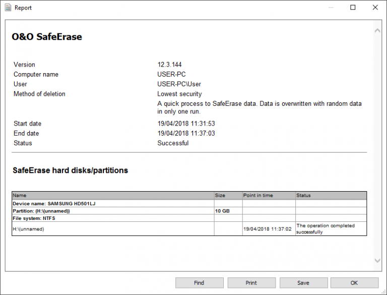The width and height of the screenshot is (387, 295).
Task: Click the End date label
Action: click(x=26, y=134)
